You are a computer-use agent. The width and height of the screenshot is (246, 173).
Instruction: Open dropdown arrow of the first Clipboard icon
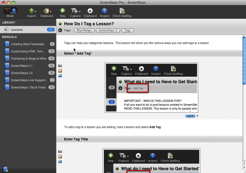point(51,11)
